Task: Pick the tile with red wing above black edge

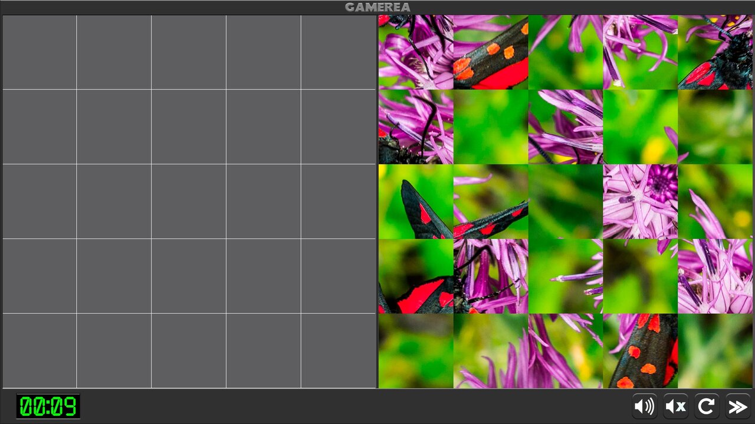Action: (416, 276)
